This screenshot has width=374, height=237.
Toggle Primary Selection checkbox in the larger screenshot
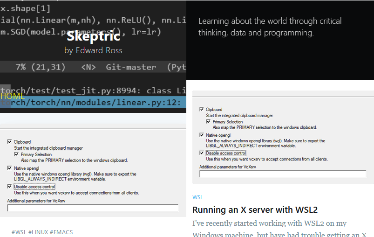click(17, 154)
